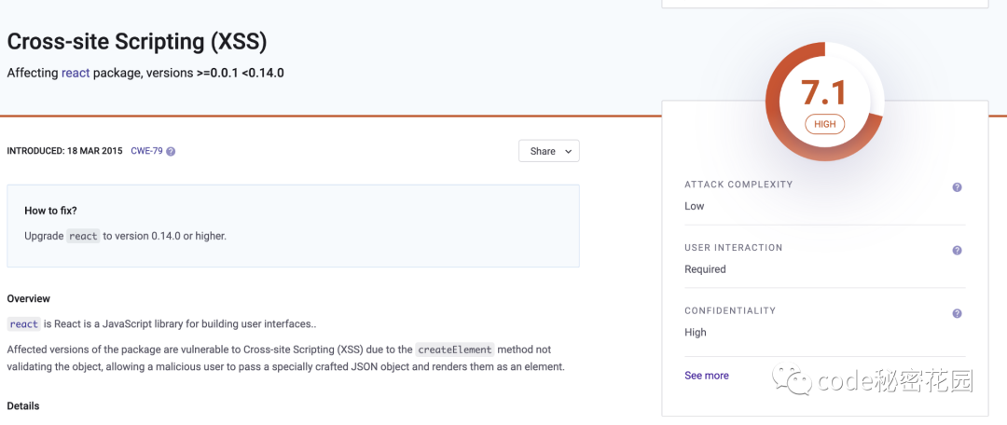Viewport: 1007px width, 425px height.
Task: Click the version range '>=0.0.1 <0.14.0'
Action: tap(241, 74)
